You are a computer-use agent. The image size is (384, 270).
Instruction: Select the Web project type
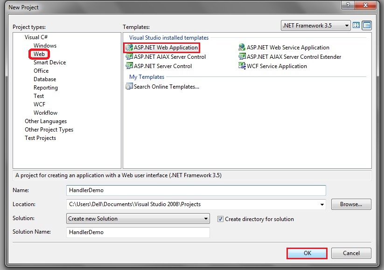pos(39,54)
